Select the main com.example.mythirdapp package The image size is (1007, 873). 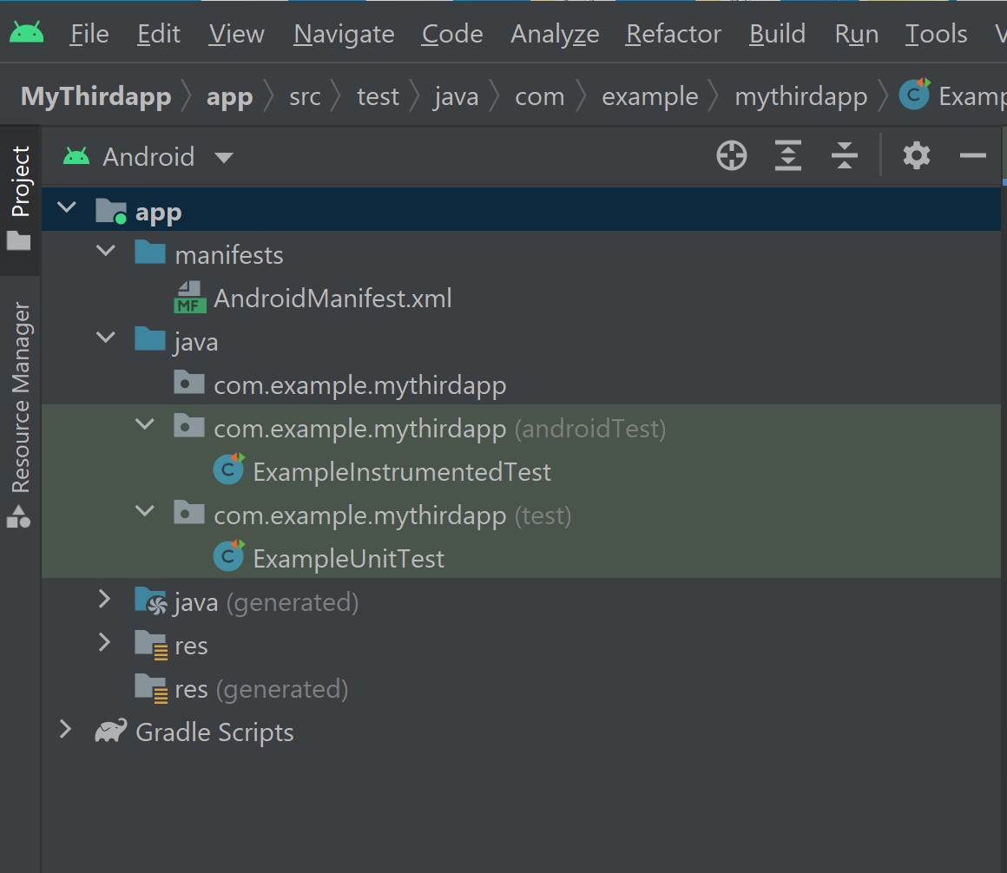[x=359, y=386]
